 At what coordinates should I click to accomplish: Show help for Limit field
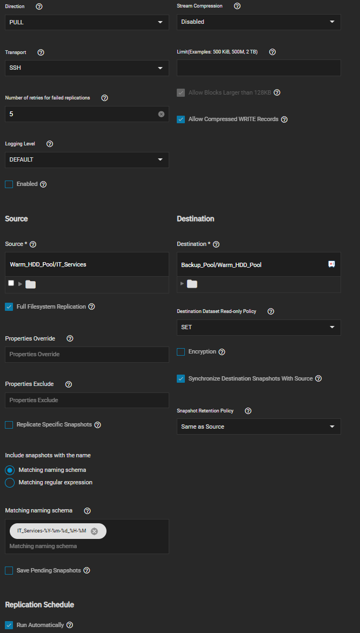pos(272,52)
